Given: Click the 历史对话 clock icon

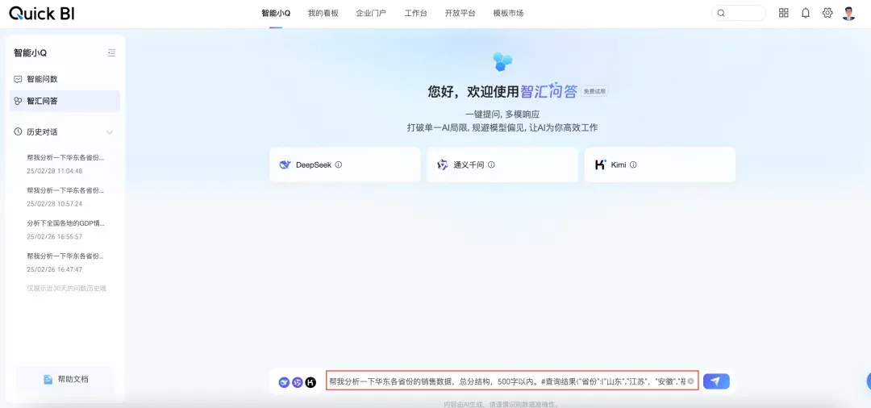Looking at the screenshot, I should pos(19,132).
